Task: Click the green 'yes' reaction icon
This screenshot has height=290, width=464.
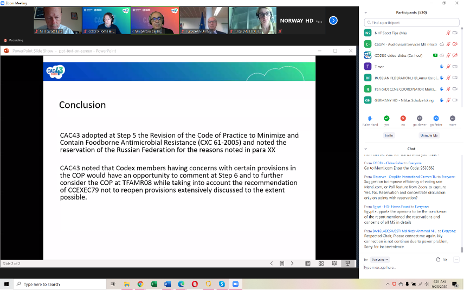Action: 386,118
